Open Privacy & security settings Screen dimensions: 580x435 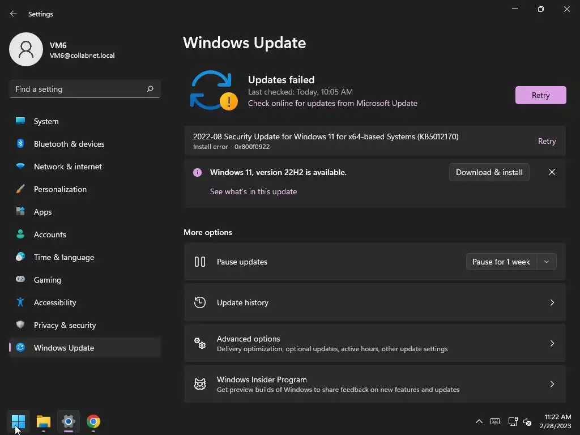coord(85,325)
